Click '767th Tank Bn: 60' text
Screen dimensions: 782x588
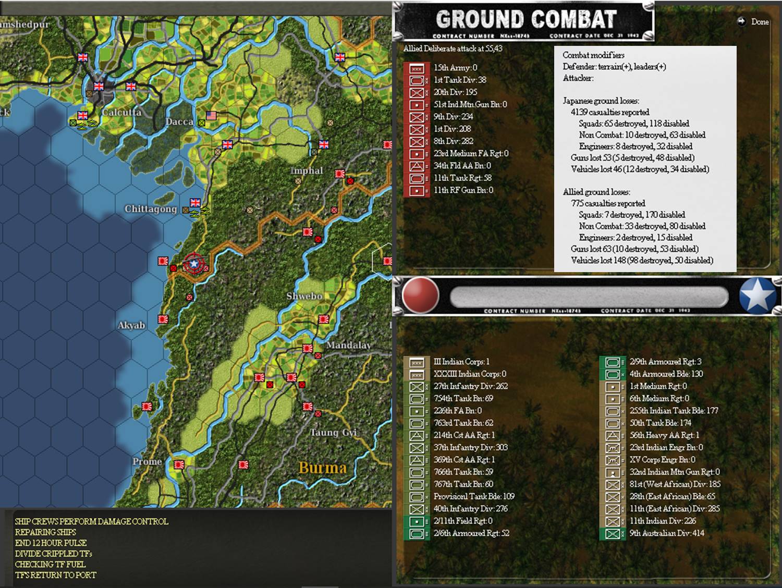463,484
